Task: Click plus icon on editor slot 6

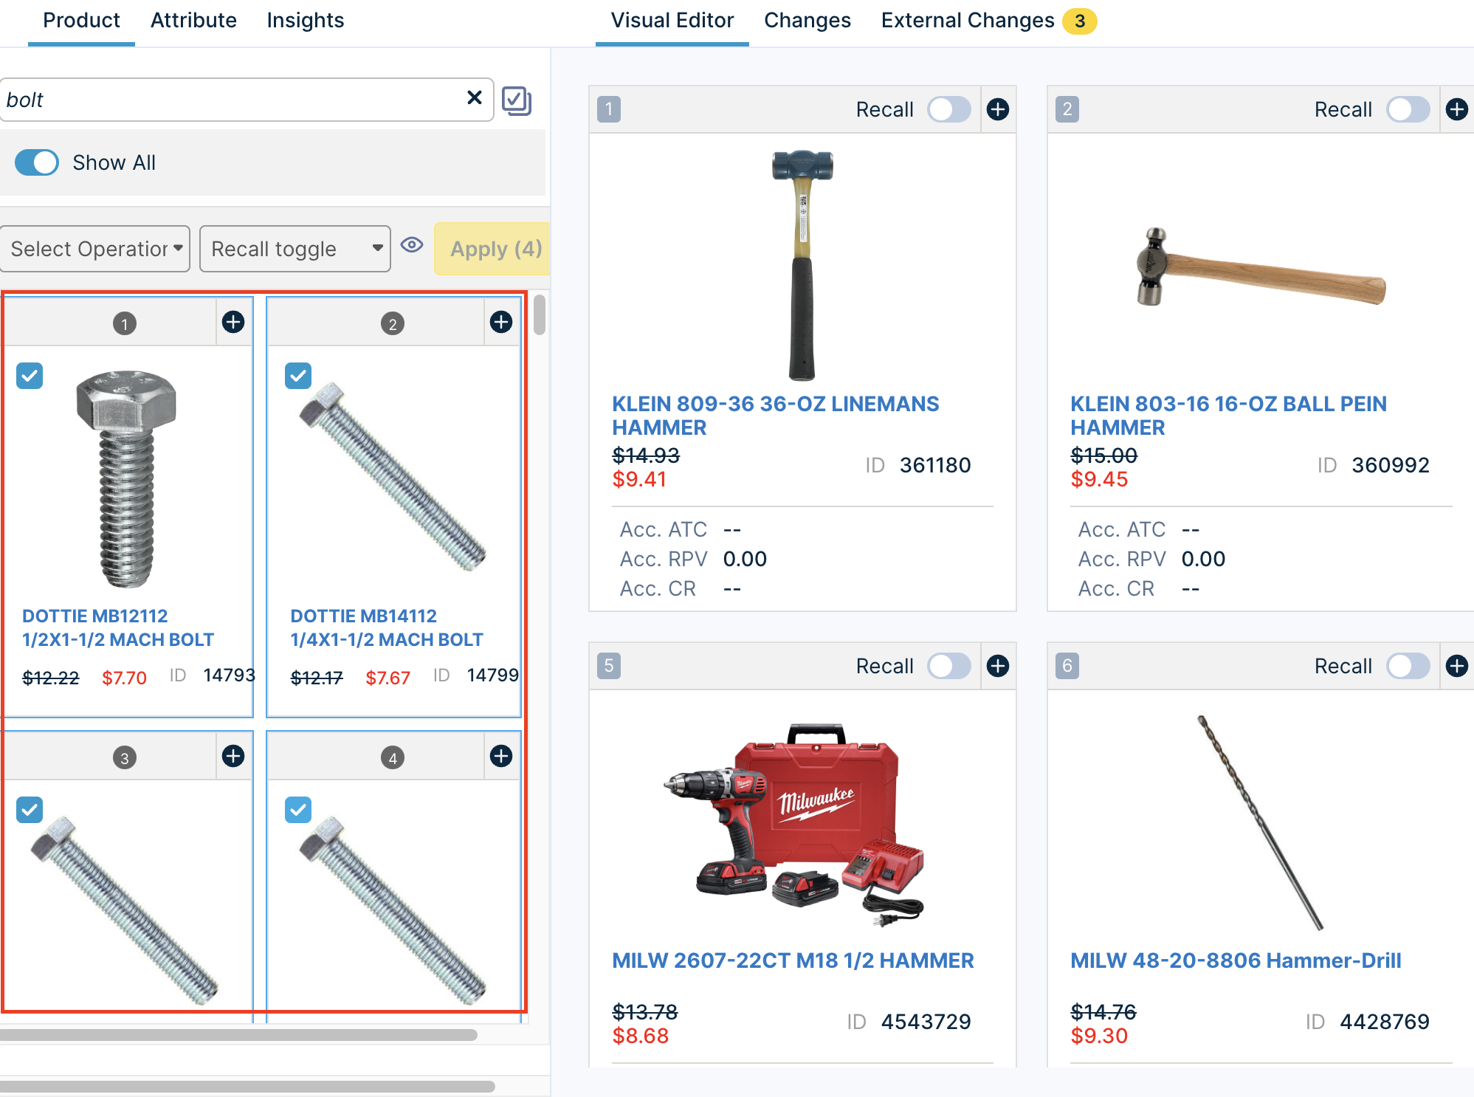Action: [x=1456, y=666]
